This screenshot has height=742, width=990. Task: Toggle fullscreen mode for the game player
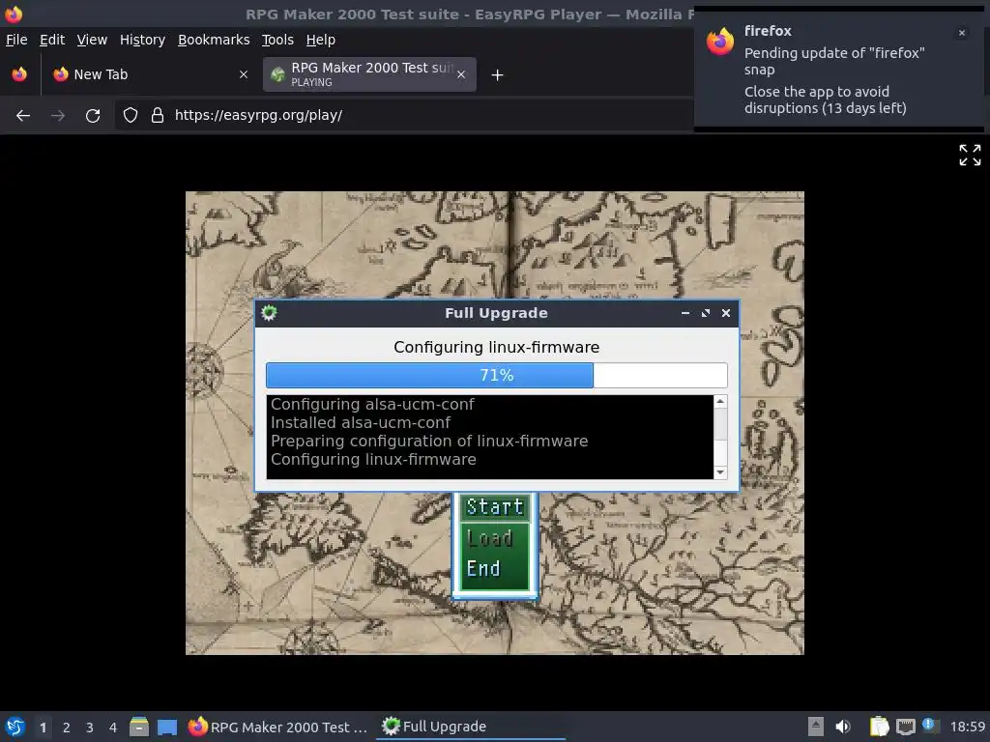pyautogui.click(x=970, y=156)
